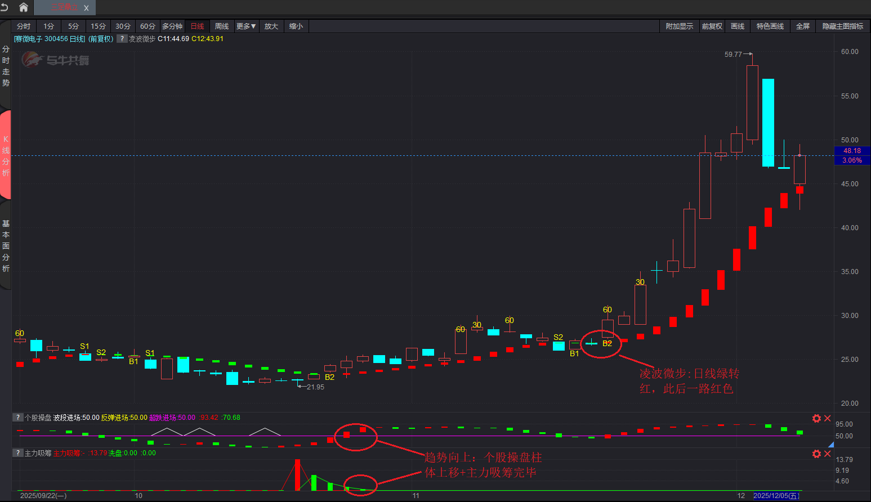
Task: Close the 主力吸筹 indicator panel
Action: click(x=828, y=454)
